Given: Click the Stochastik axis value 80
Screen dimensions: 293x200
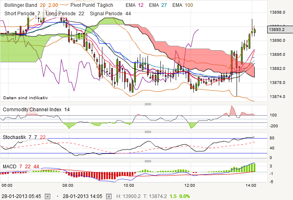Looking at the screenshot, I should tap(272, 138).
